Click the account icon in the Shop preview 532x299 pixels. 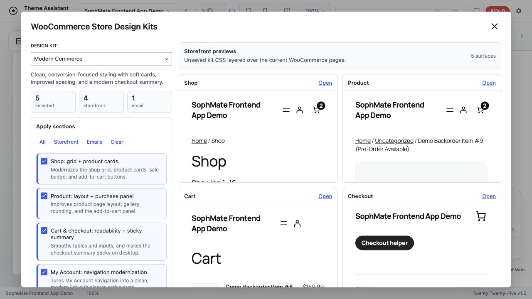[x=300, y=110]
